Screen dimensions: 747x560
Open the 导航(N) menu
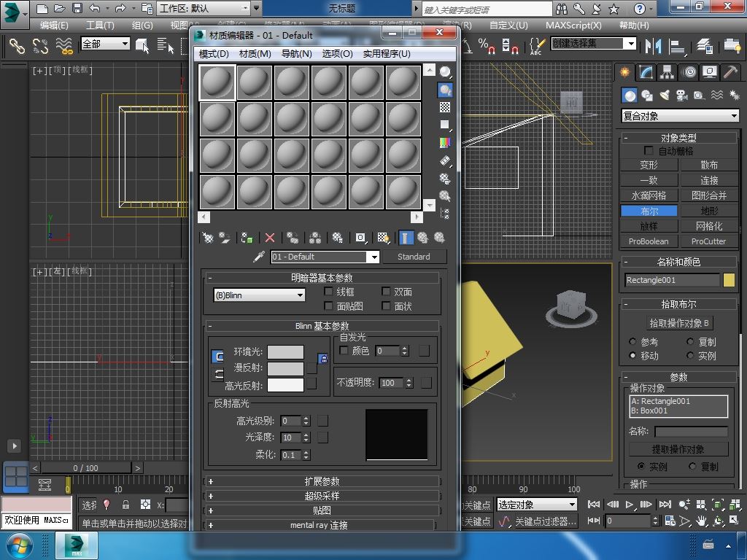(x=296, y=54)
